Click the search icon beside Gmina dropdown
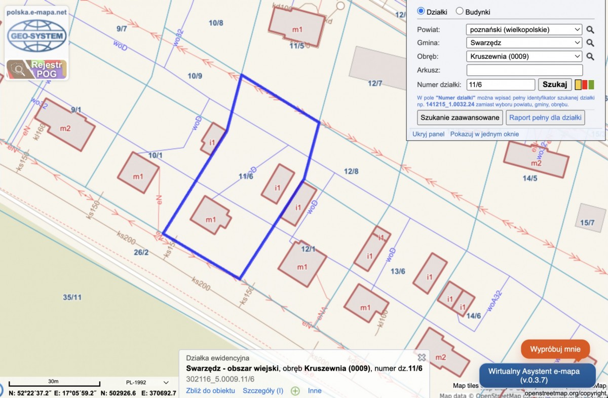608x398 pixels. 590,43
